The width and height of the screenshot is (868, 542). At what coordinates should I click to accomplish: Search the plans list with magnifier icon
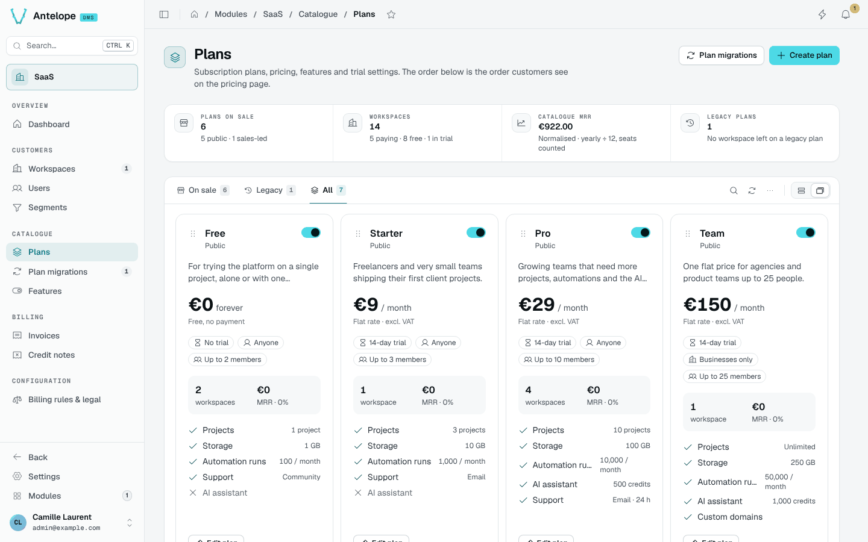[x=734, y=190]
